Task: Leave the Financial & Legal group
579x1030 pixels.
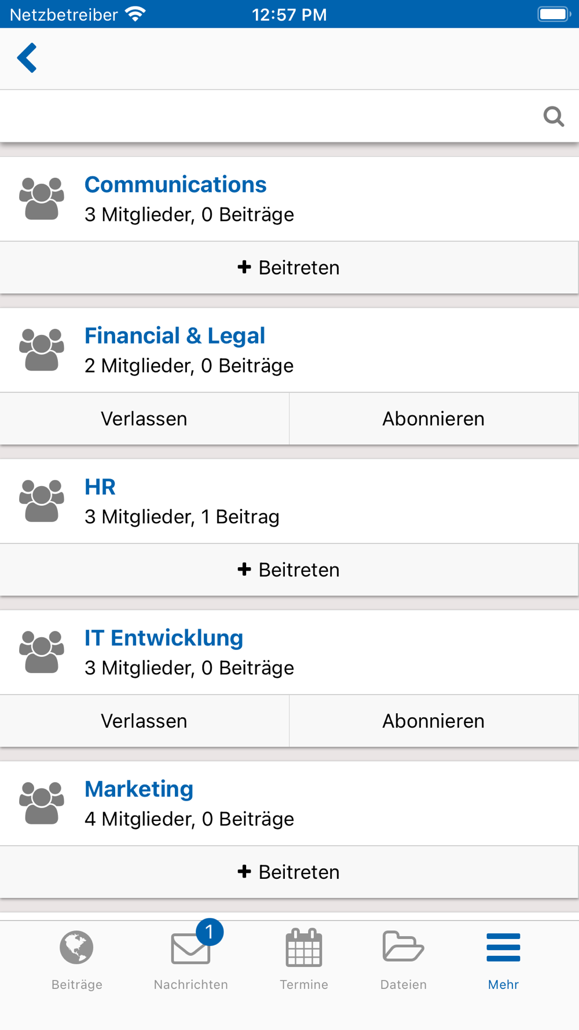Action: coord(144,419)
